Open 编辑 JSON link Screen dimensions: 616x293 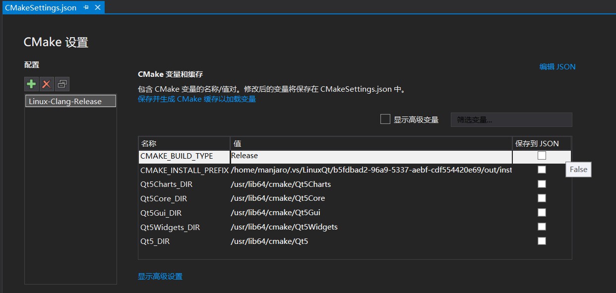pos(557,66)
